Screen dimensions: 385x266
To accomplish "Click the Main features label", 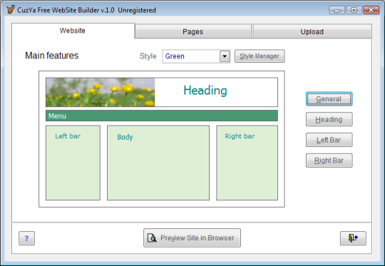I will pos(52,56).
